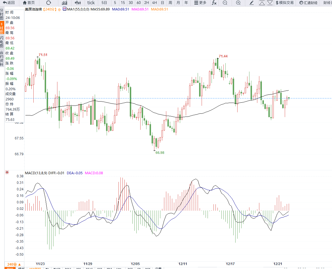
Task: Open the fx indicator formula tool
Action: click(x=214, y=3)
